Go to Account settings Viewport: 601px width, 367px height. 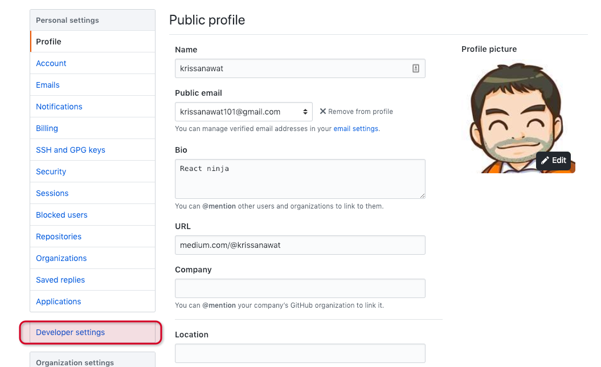[51, 63]
